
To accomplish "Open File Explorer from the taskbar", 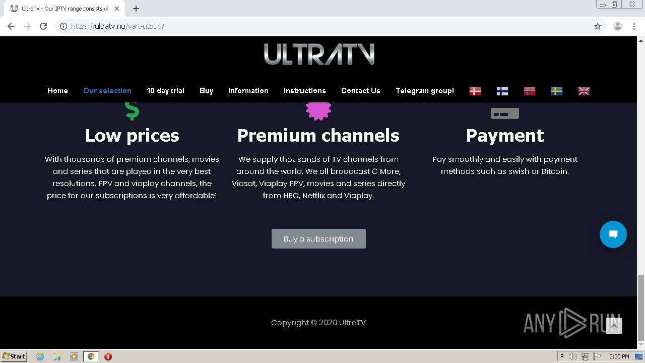I will pyautogui.click(x=57, y=356).
